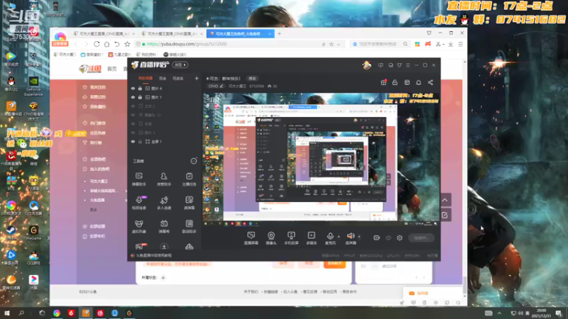
Task: Open Chrome-style browser on taskbar
Action: coord(57,313)
